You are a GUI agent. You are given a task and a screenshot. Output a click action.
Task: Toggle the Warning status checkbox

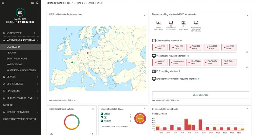pos(102,121)
